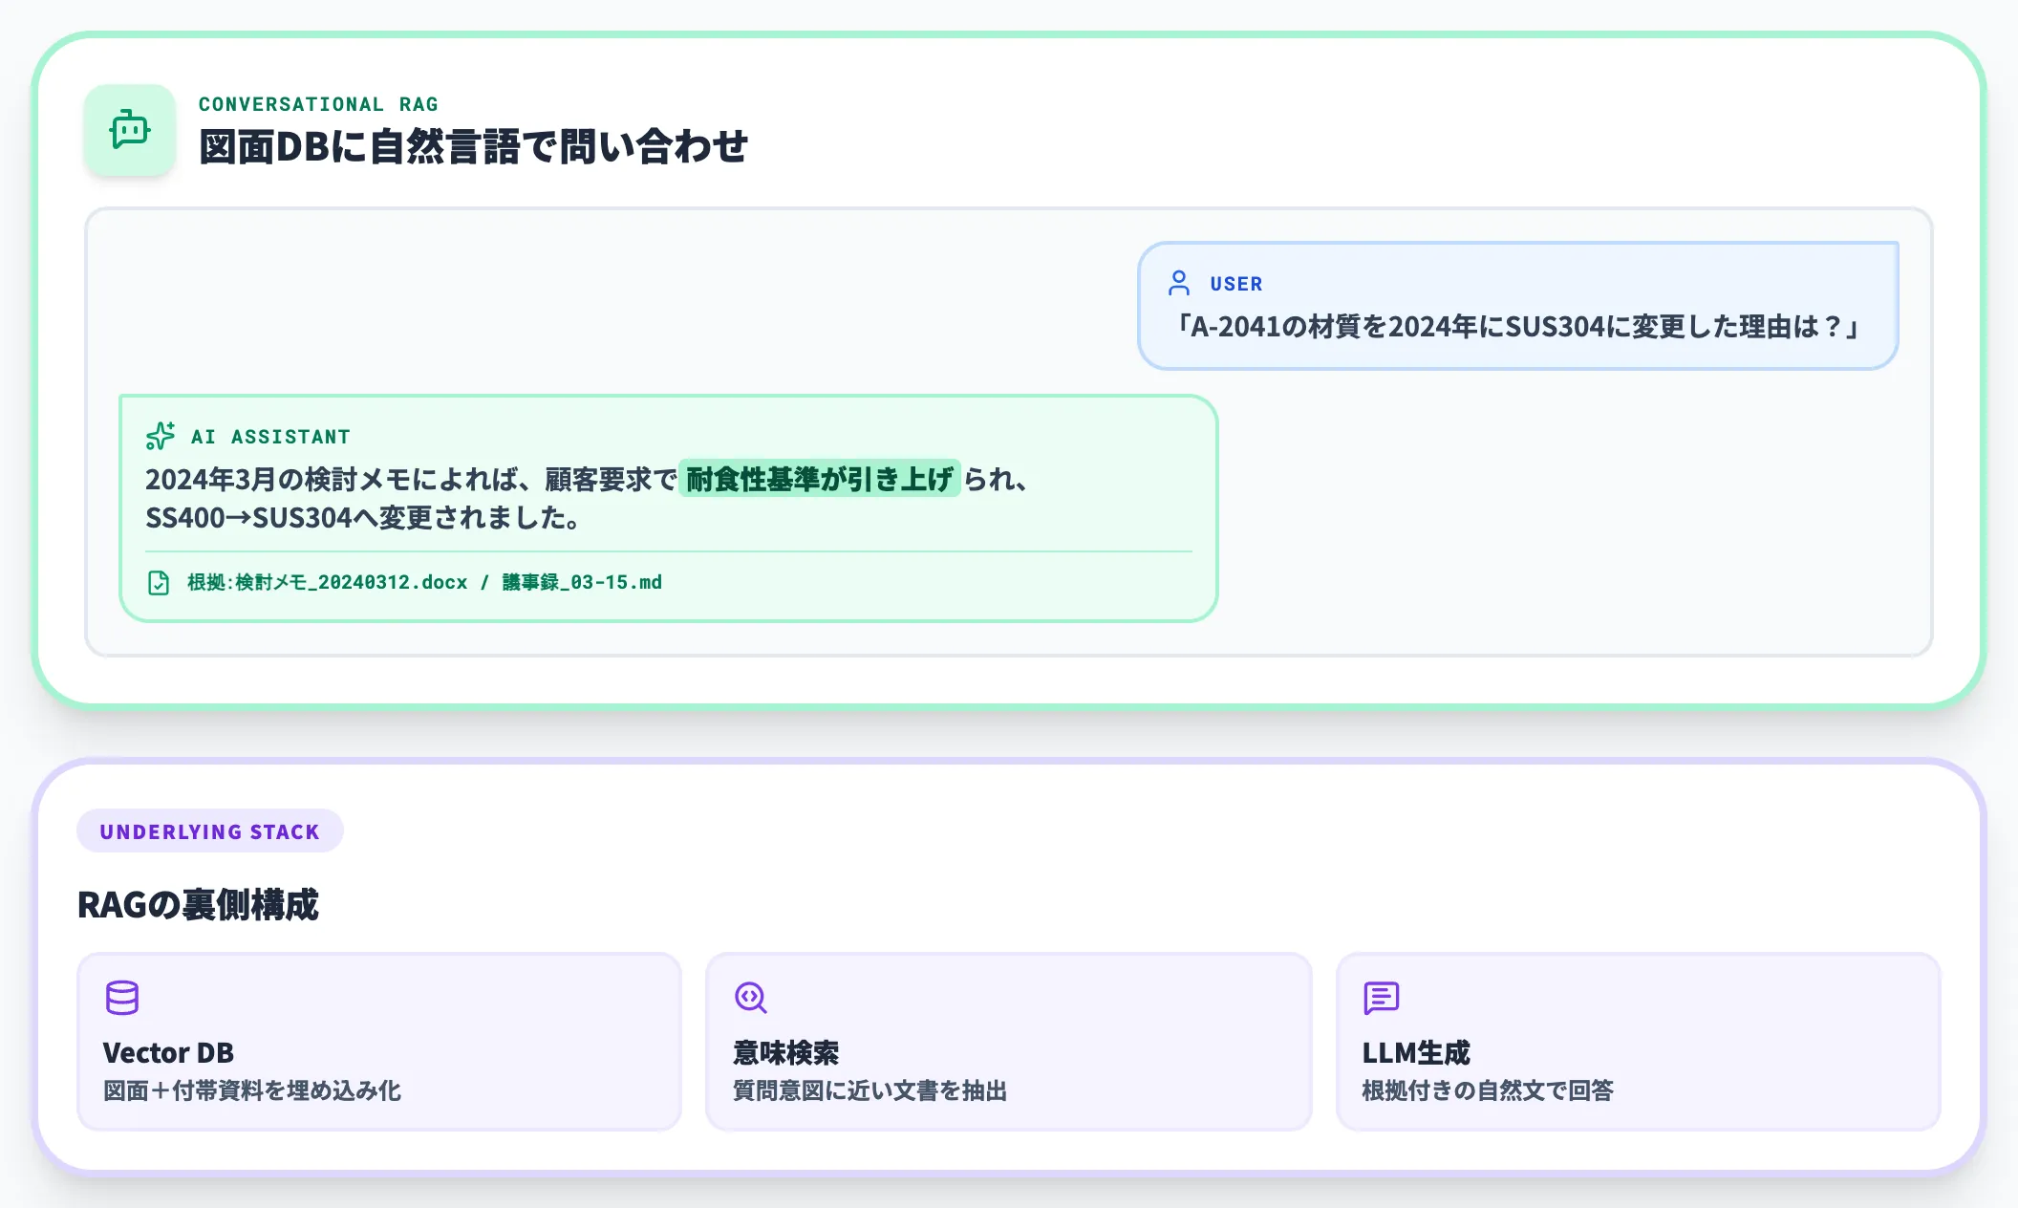Image resolution: width=2018 pixels, height=1208 pixels.
Task: Click the magnifier icon on the 意味検索 card
Action: (752, 999)
